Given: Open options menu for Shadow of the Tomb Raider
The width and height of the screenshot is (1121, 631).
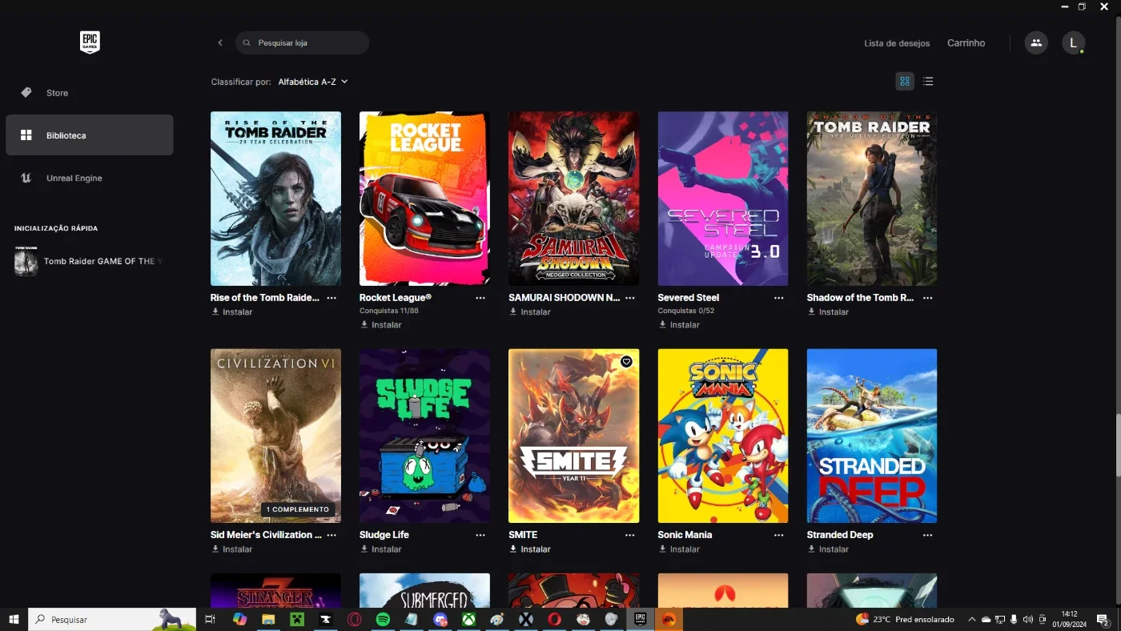Looking at the screenshot, I should click(927, 298).
